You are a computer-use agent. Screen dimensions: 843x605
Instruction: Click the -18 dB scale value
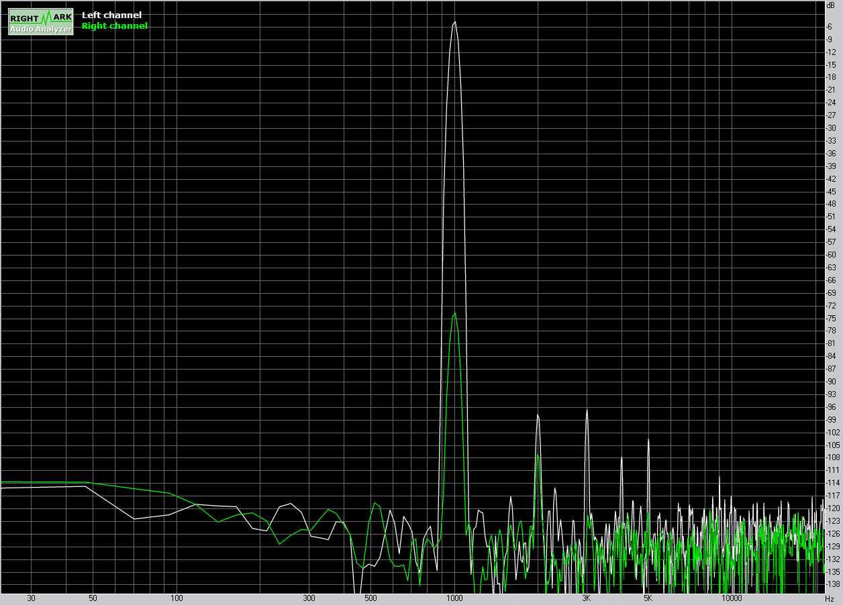point(831,77)
